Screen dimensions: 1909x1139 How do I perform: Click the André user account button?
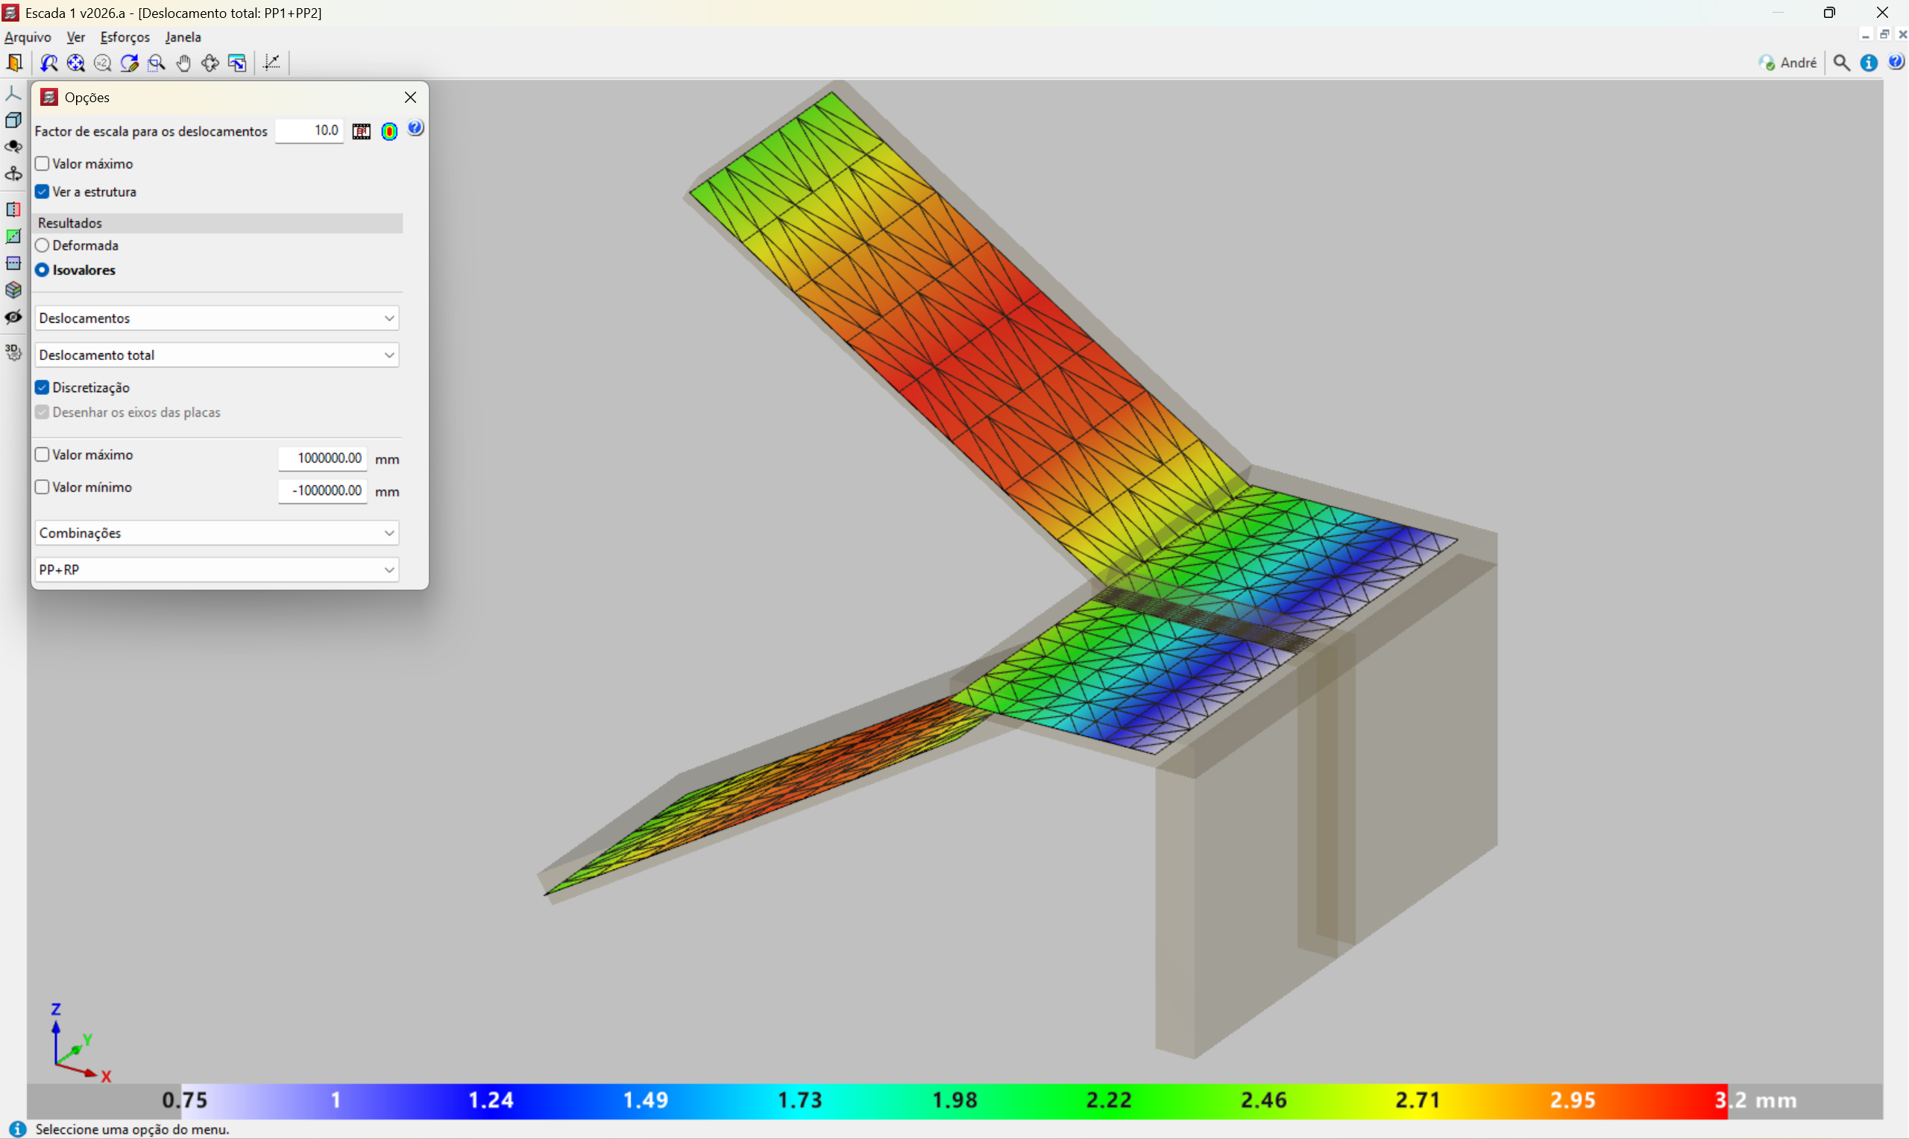tap(1787, 63)
